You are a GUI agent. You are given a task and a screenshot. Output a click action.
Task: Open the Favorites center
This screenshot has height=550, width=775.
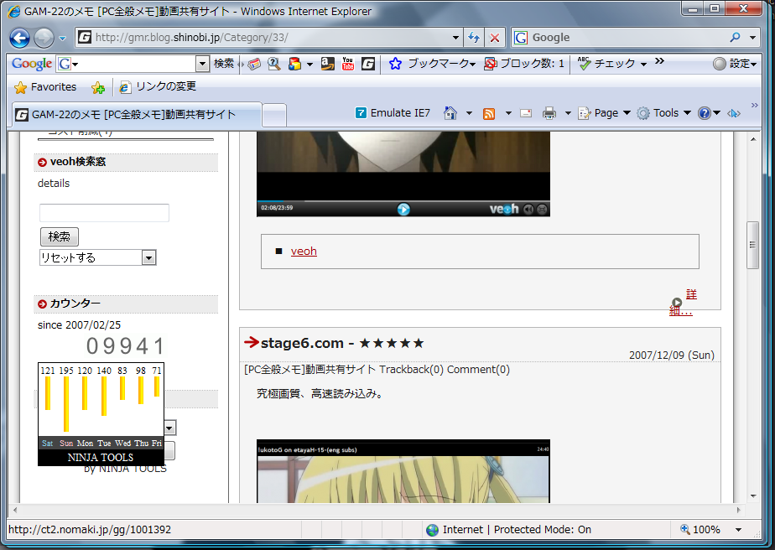[x=45, y=87]
